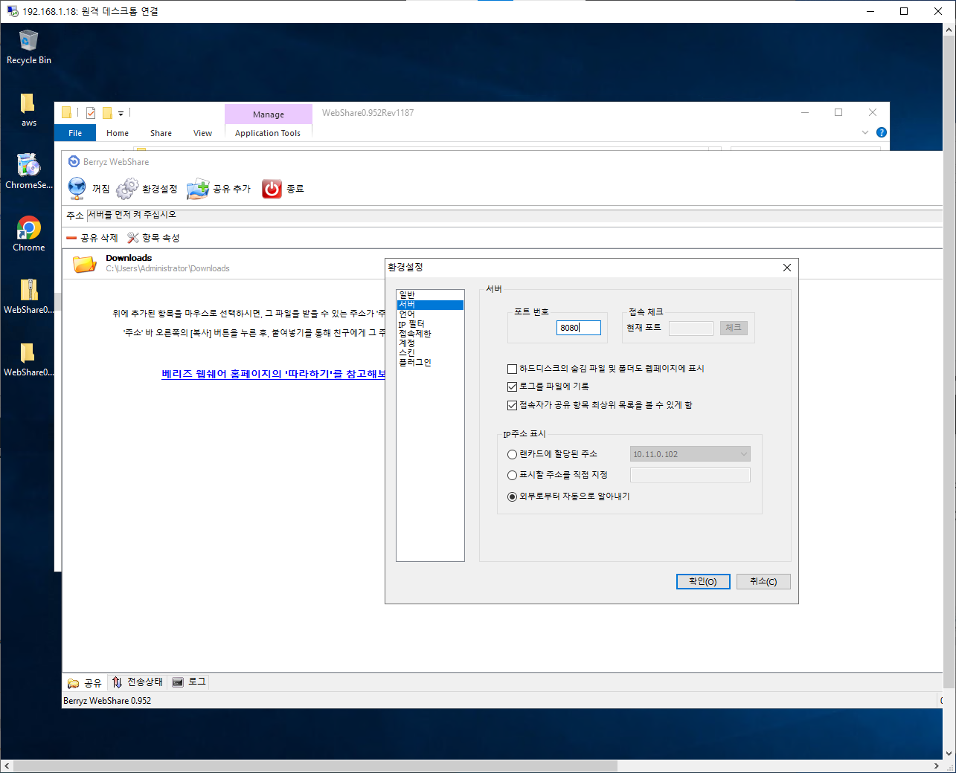The image size is (956, 773).
Task: Click the 현재 포트 current port field
Action: pos(691,328)
